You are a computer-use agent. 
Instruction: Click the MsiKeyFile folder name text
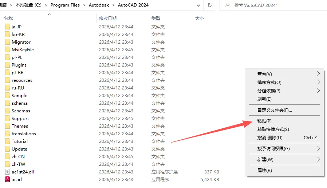point(23,50)
